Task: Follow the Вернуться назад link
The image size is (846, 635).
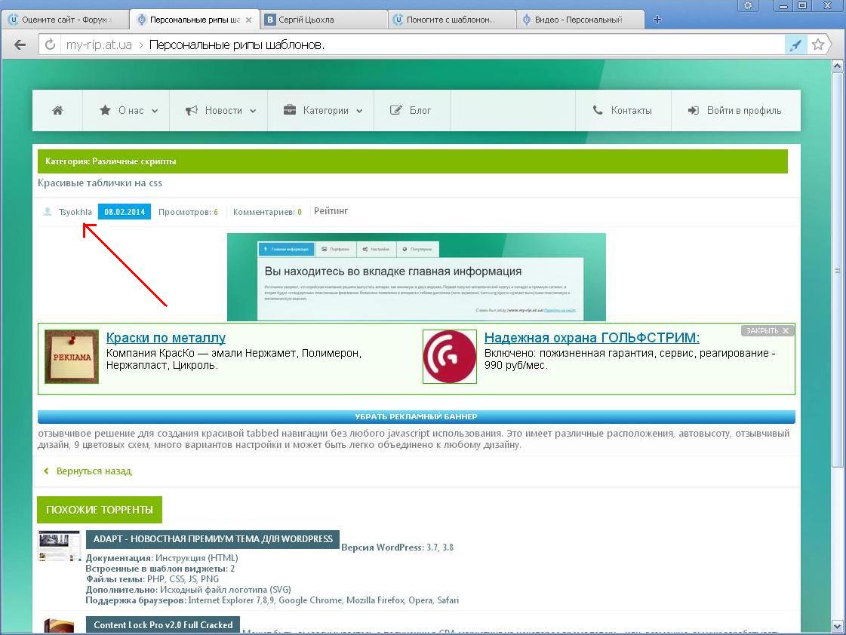Action: tap(93, 471)
